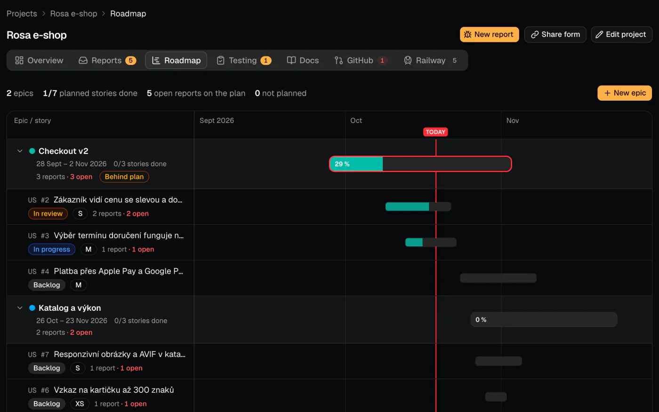Click the TODAY timeline marker
659x412 pixels.
435,132
